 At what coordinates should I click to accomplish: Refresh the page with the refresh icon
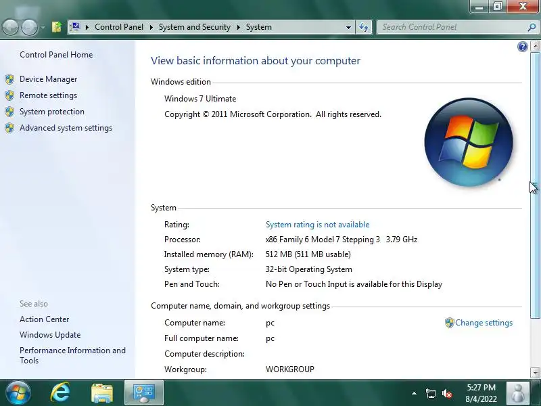364,27
